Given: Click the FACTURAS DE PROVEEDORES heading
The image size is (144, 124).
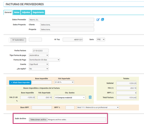Looking at the screenshot, I should [25, 4].
